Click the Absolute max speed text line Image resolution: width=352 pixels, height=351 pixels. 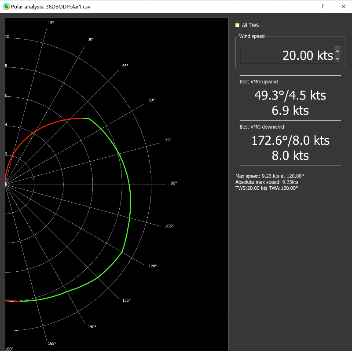tap(267, 182)
